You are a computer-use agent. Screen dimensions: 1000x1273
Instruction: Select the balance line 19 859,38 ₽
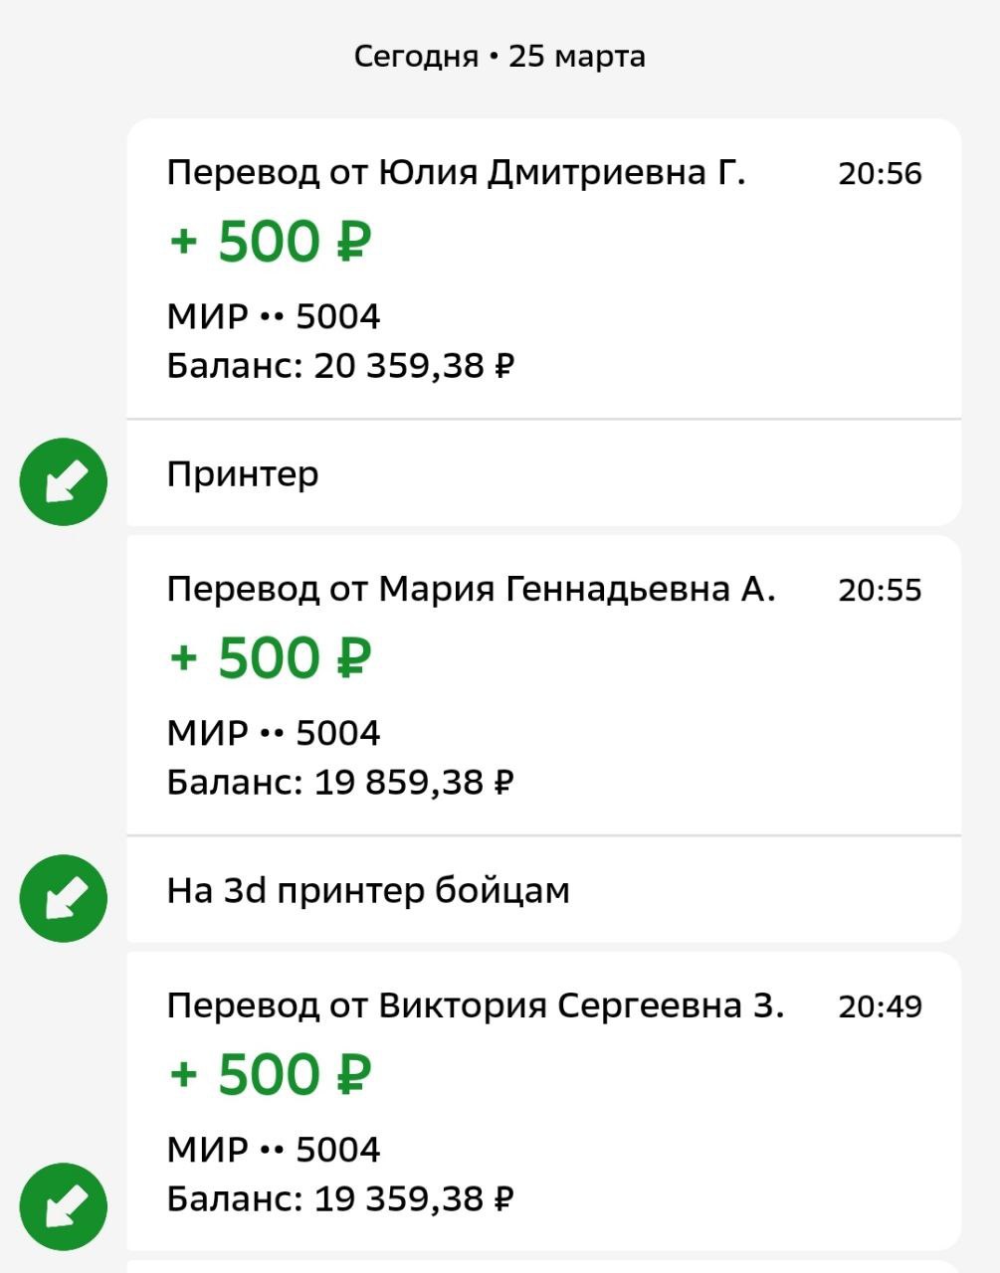[x=340, y=783]
